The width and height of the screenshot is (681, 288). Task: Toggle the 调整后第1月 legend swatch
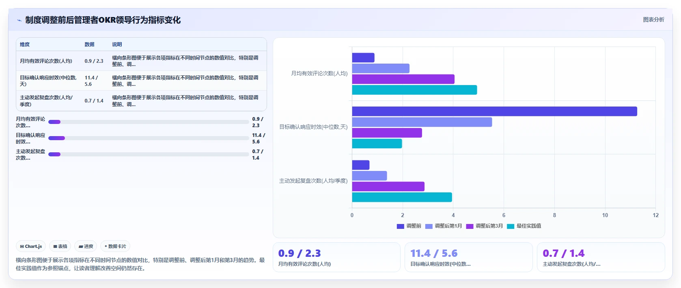[429, 226]
